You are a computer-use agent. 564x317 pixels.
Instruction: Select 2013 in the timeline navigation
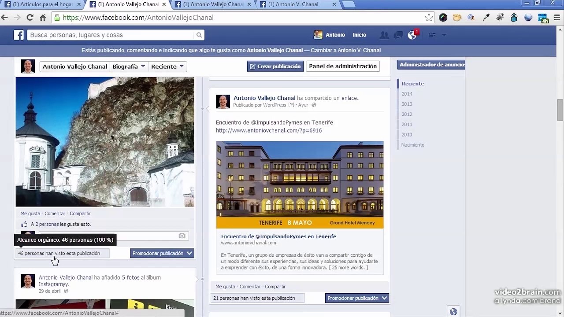(407, 104)
